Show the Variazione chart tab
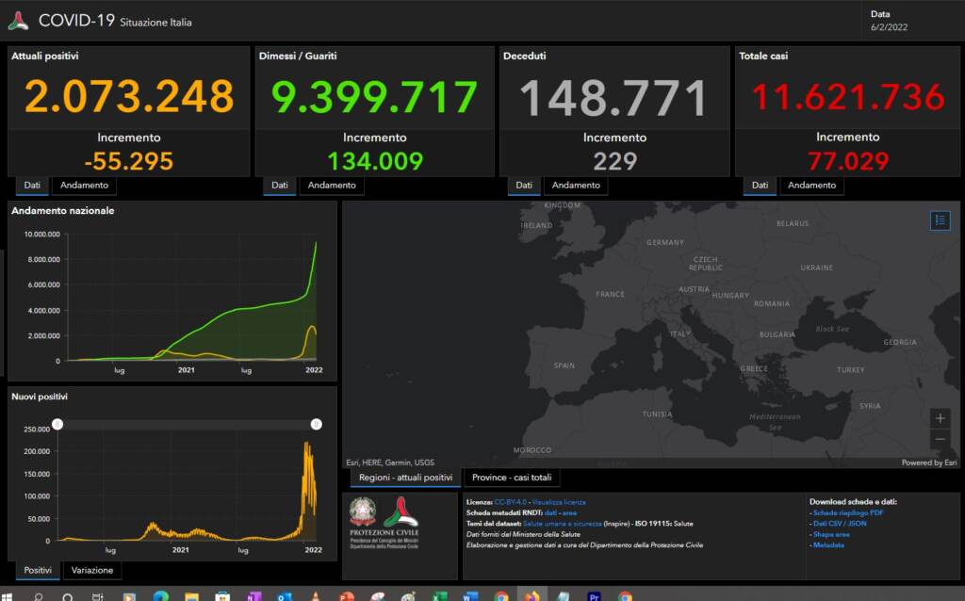The width and height of the screenshot is (965, 601). click(92, 570)
